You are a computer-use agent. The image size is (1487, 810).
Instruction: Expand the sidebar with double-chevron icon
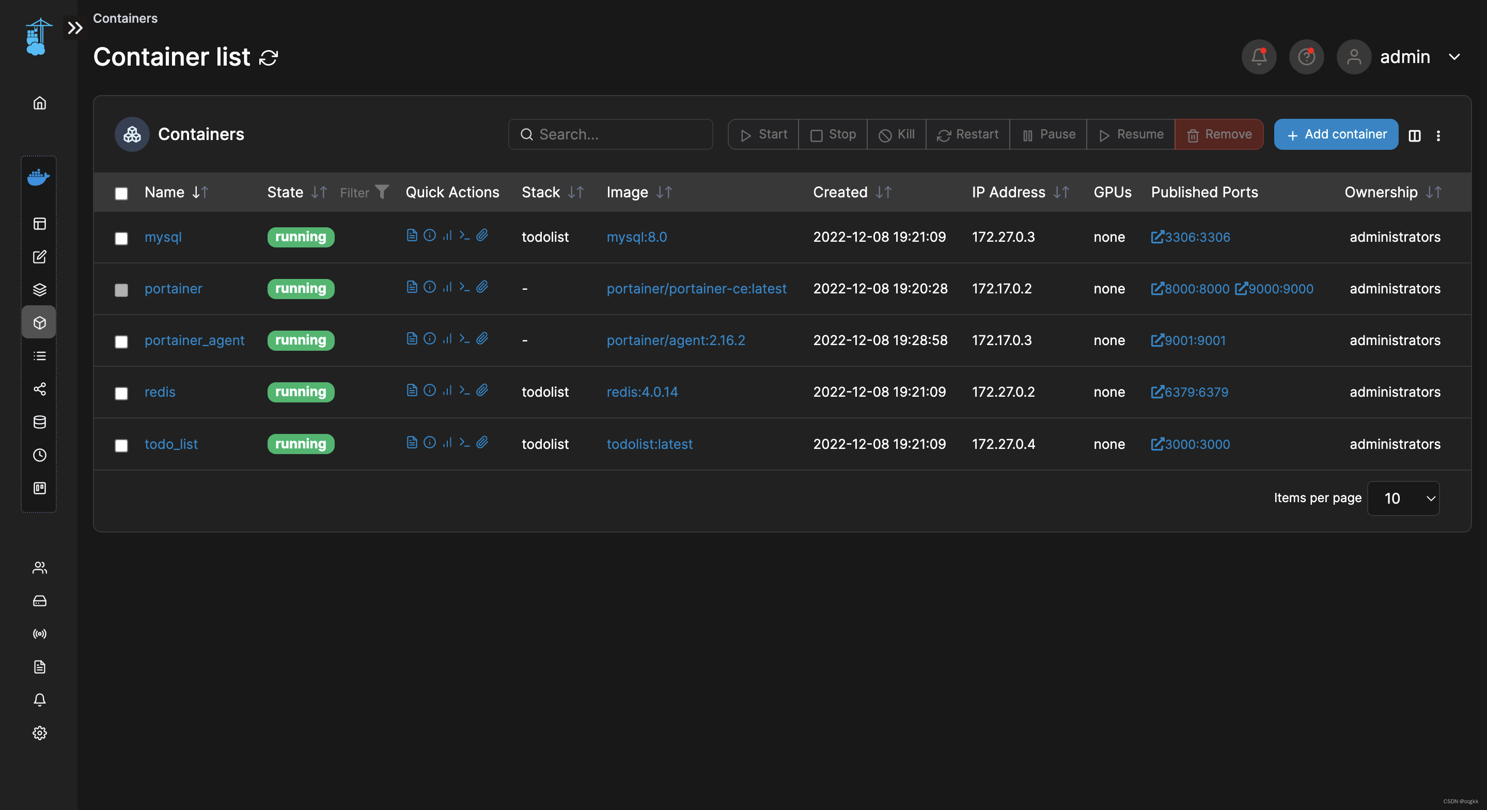click(75, 28)
